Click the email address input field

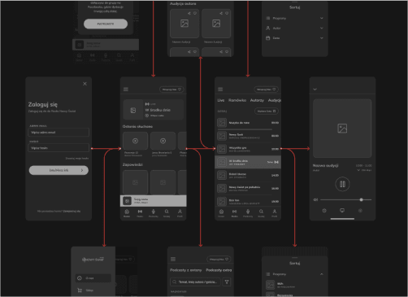click(59, 133)
